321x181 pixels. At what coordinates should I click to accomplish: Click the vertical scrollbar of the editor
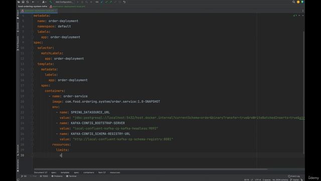tap(303, 93)
